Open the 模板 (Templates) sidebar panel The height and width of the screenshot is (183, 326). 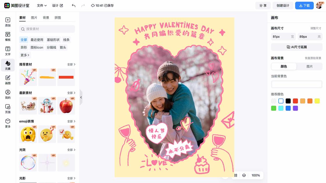point(8,37)
